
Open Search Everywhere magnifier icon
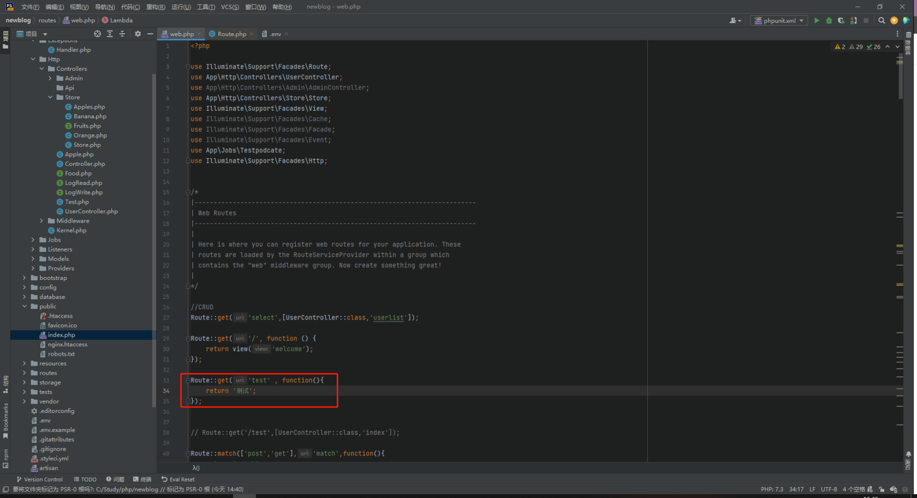pyautogui.click(x=882, y=21)
